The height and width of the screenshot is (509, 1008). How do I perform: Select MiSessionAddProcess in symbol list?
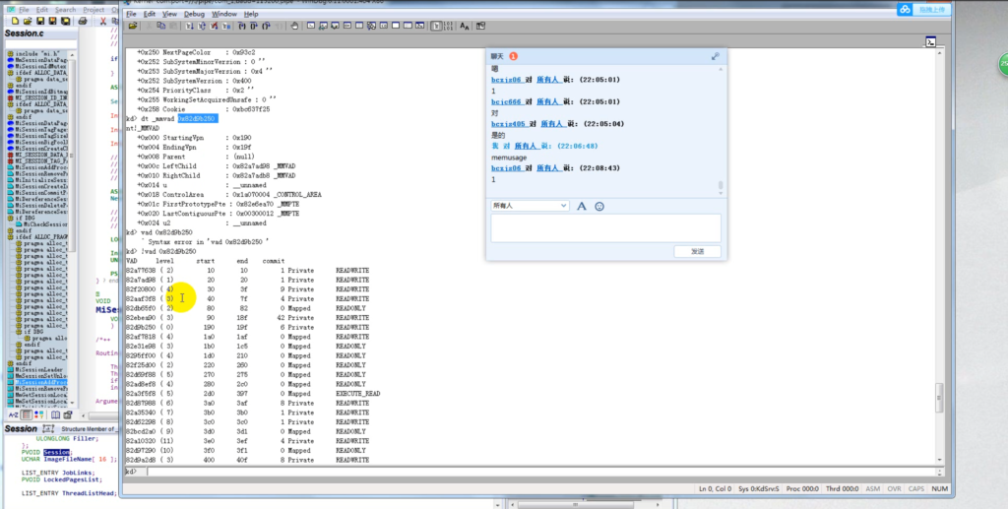40,382
